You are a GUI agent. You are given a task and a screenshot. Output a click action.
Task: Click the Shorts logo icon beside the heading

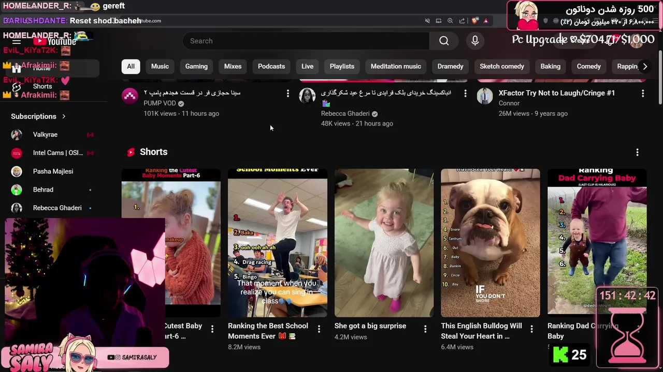pyautogui.click(x=131, y=152)
